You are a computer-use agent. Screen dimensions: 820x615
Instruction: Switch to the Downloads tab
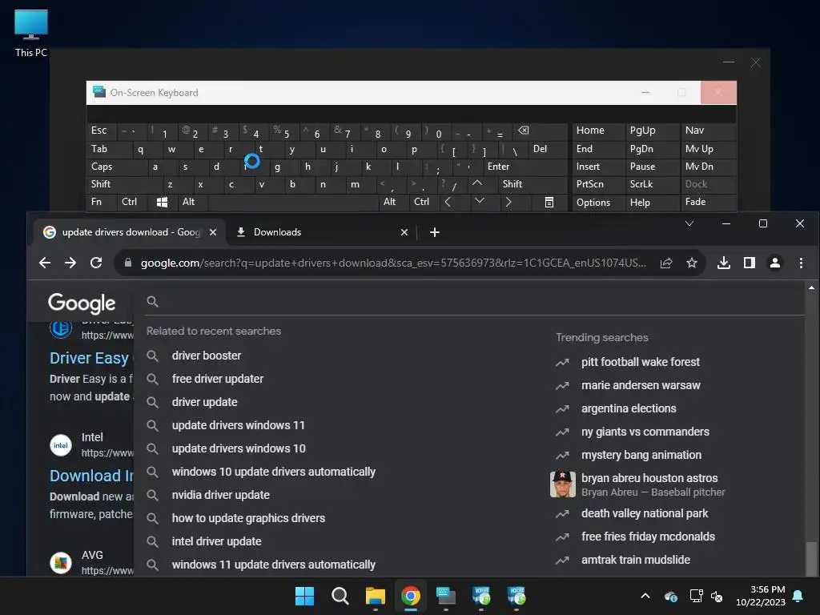pos(321,232)
